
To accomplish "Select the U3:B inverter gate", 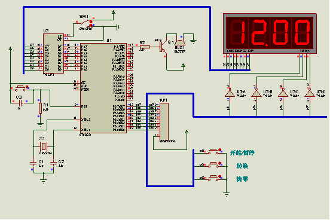I will [x=256, y=93].
